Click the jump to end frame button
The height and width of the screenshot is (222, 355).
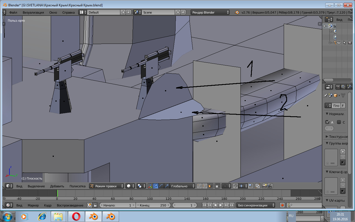pyautogui.click(x=232, y=205)
